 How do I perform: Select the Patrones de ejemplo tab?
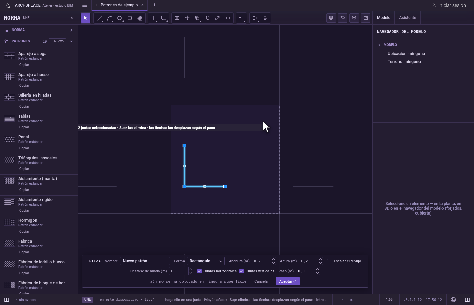pyautogui.click(x=119, y=5)
